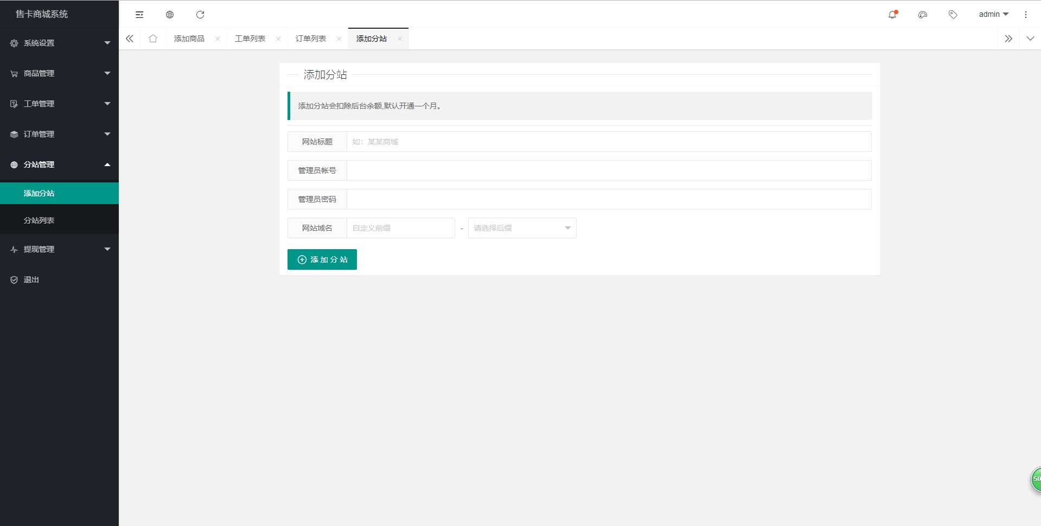Click the gear icon beside 系统设置

point(14,43)
